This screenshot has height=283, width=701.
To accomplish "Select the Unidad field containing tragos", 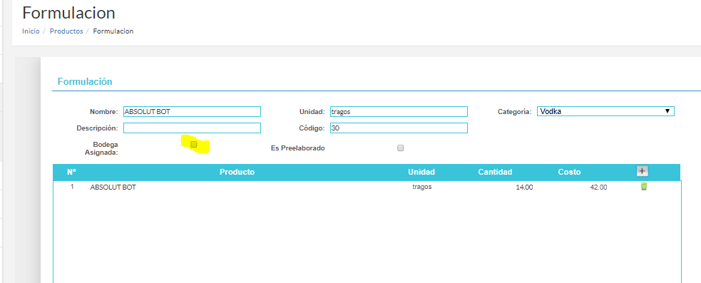I will tap(399, 112).
